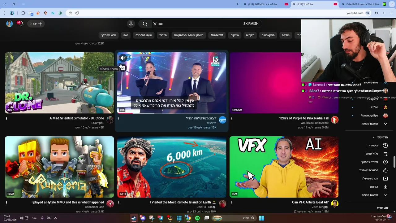Select the הועלו לאחרונה filter chip

pos(144,35)
